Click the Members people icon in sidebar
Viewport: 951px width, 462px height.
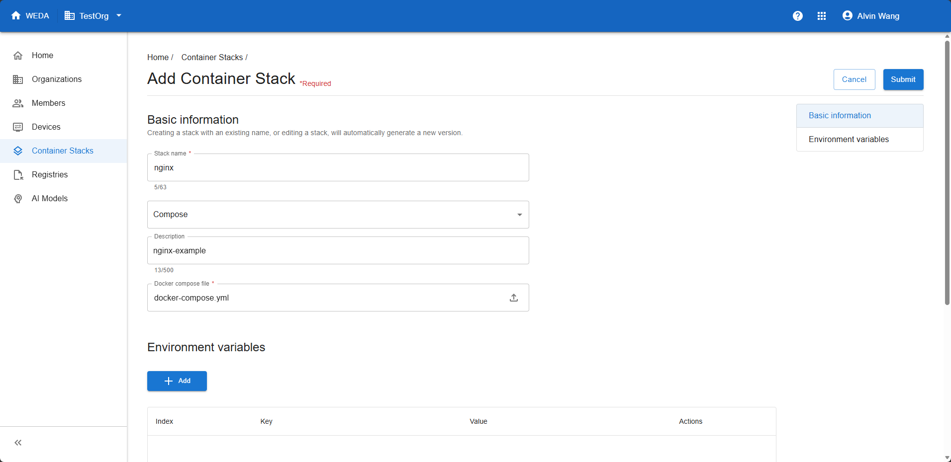point(18,103)
